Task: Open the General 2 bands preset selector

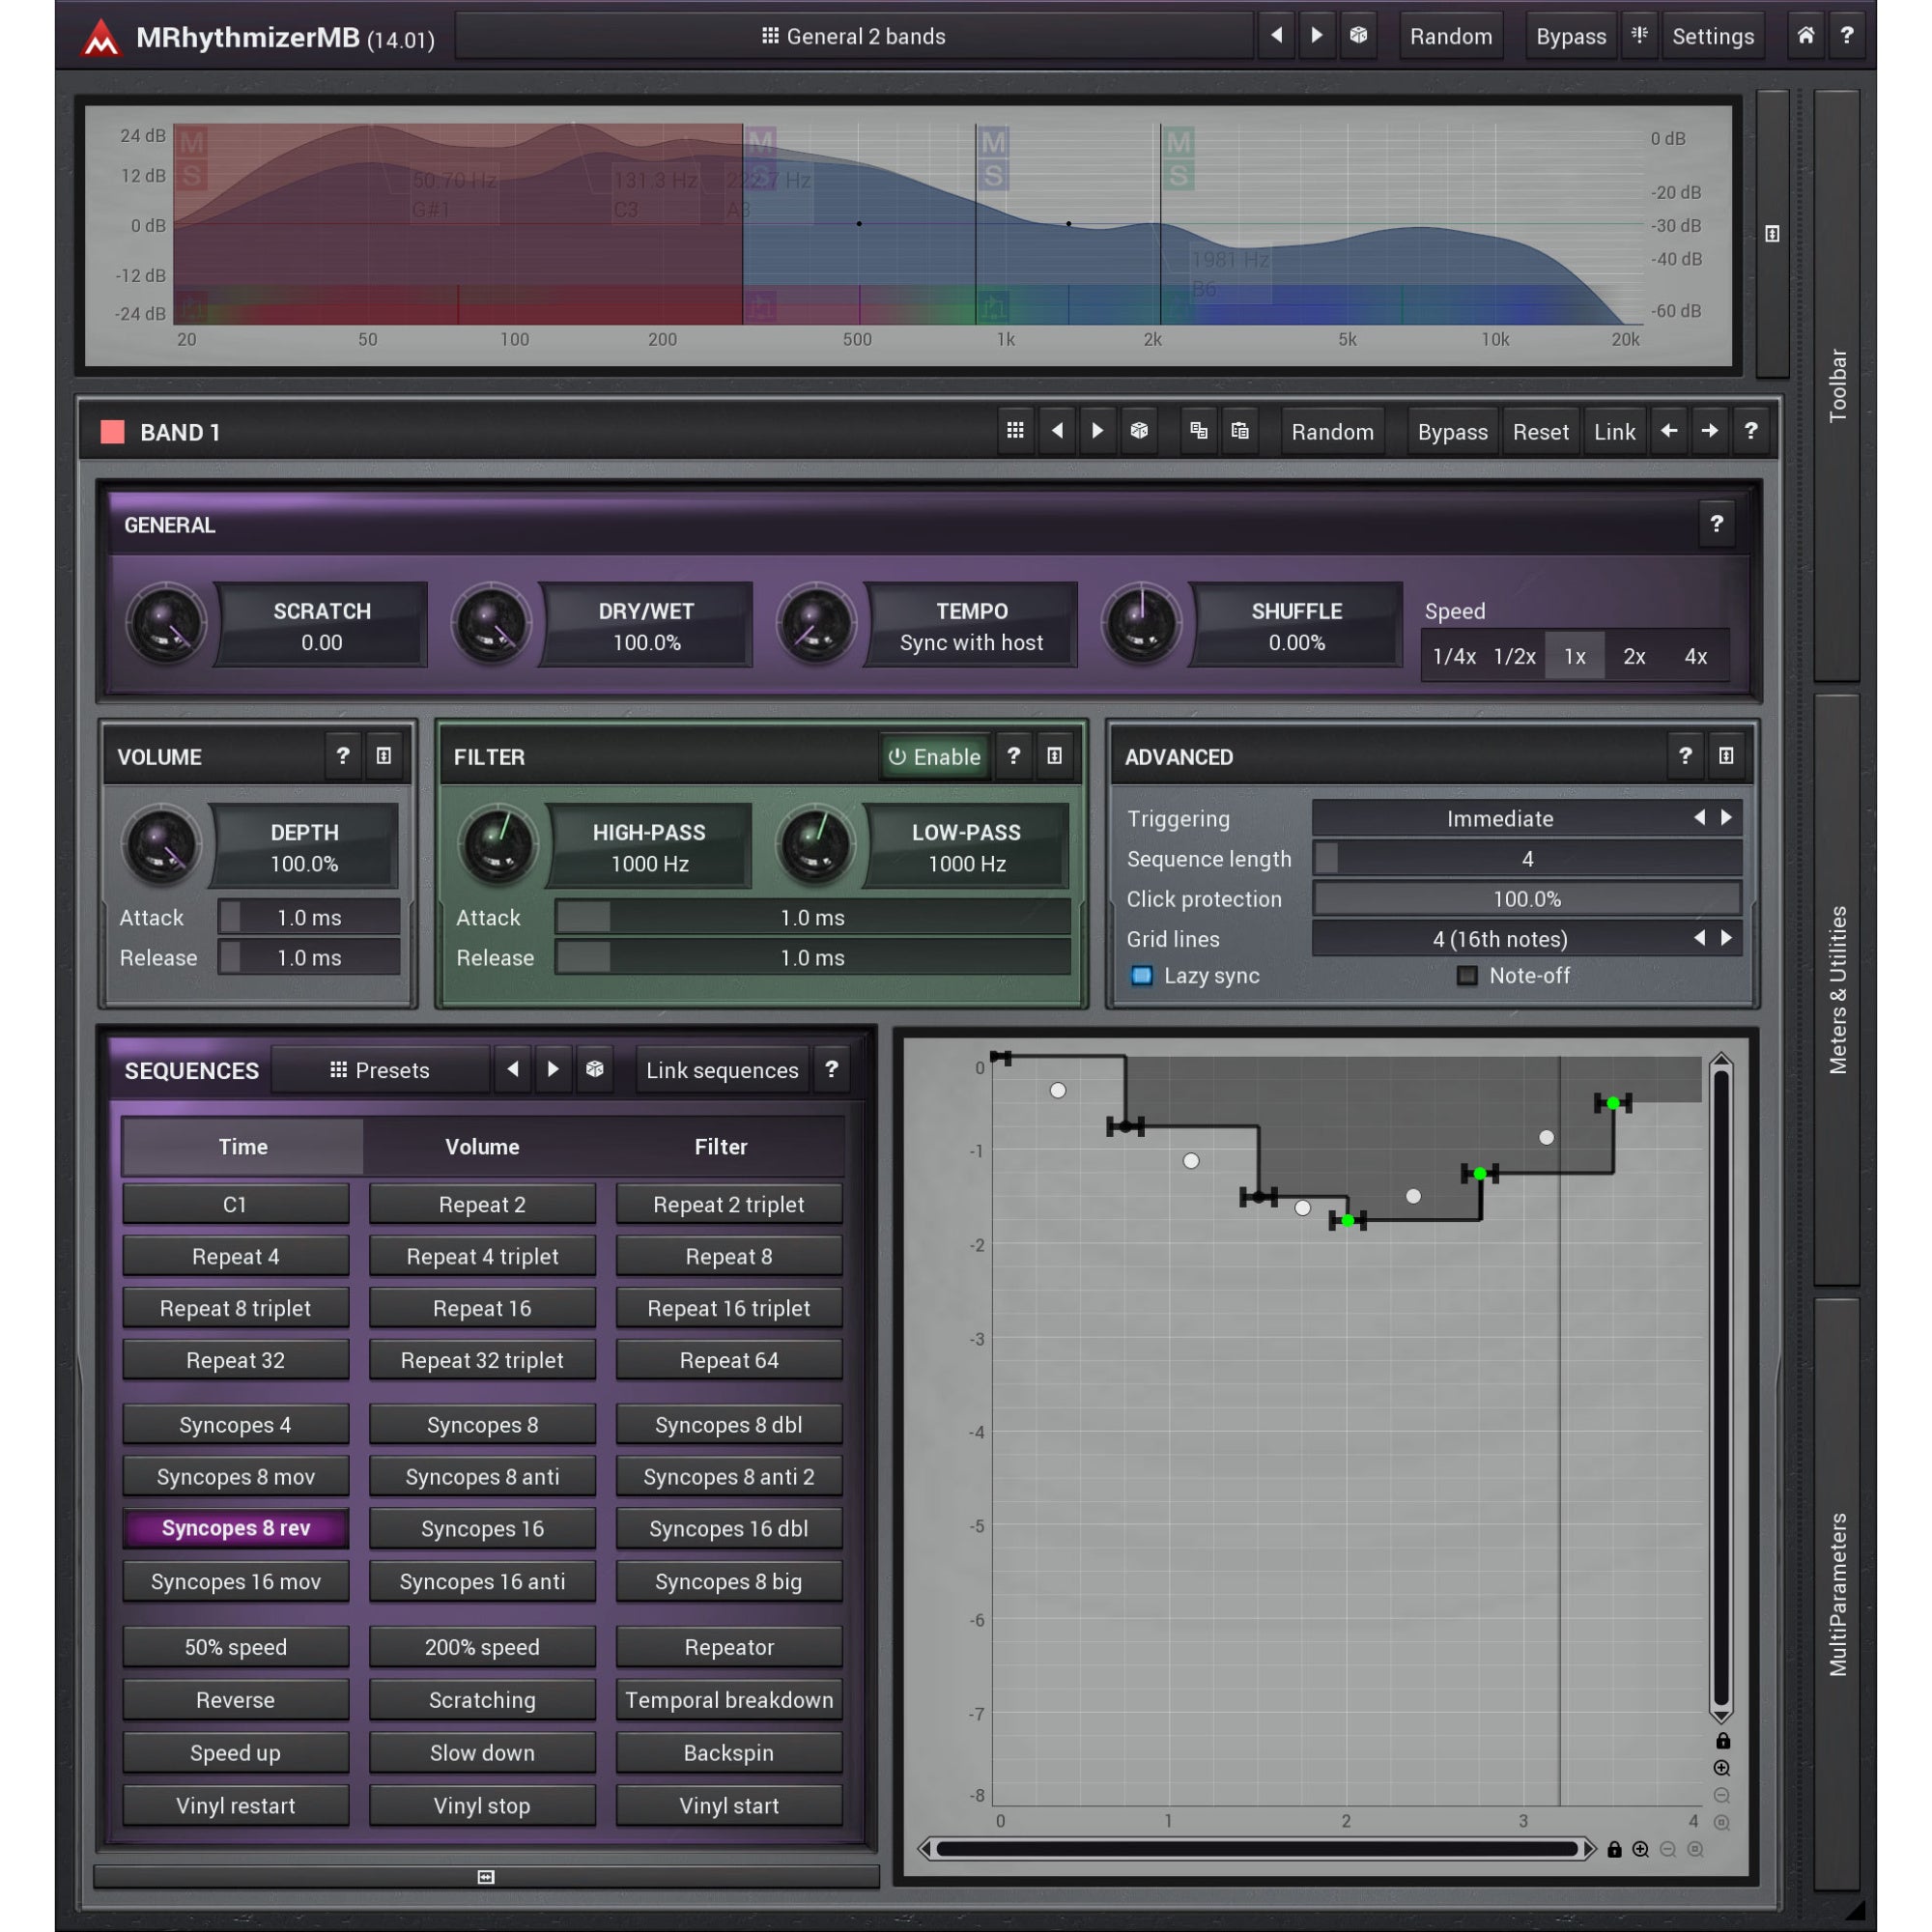Action: [x=854, y=36]
